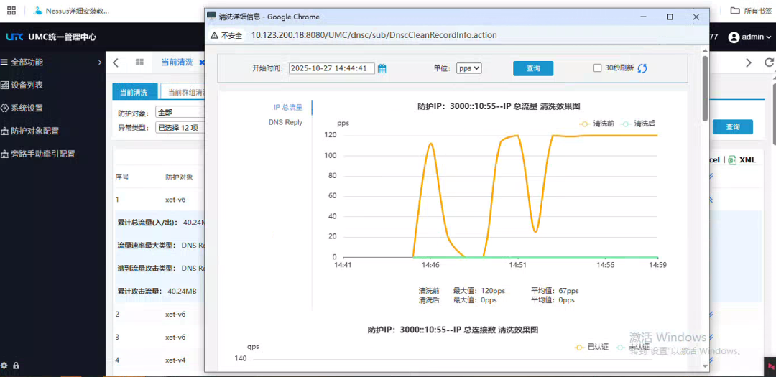
Task: Click the blue refresh arrows icon
Action: pos(642,68)
